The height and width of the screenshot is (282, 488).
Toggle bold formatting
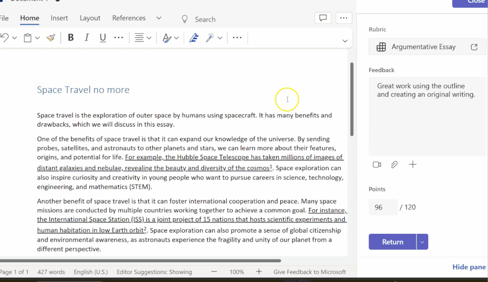70,37
